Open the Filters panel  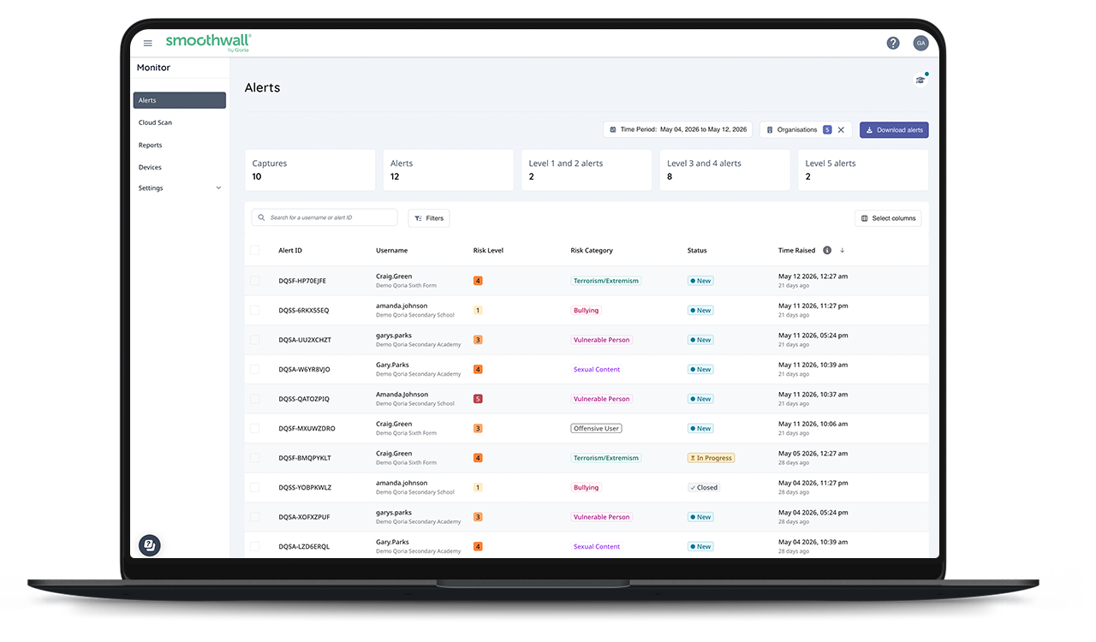tap(429, 218)
